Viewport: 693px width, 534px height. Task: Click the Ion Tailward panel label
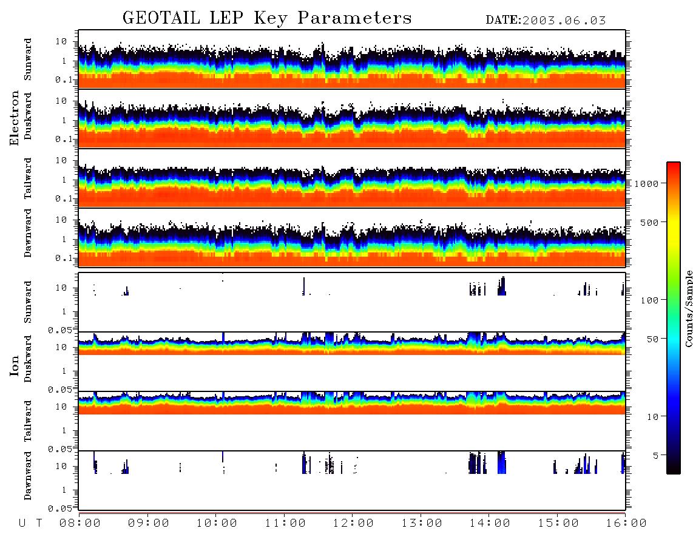coord(28,421)
